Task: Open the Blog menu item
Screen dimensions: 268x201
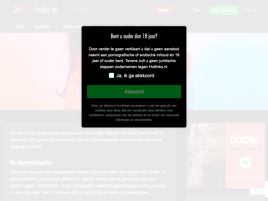Action: click(20, 26)
